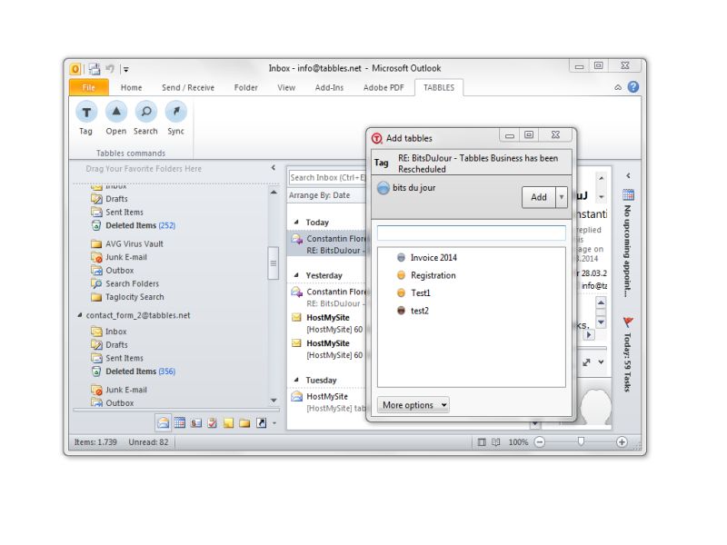Screen dimensions: 727x545
Task: Select the bits du jour tabble icon
Action: [x=383, y=188]
